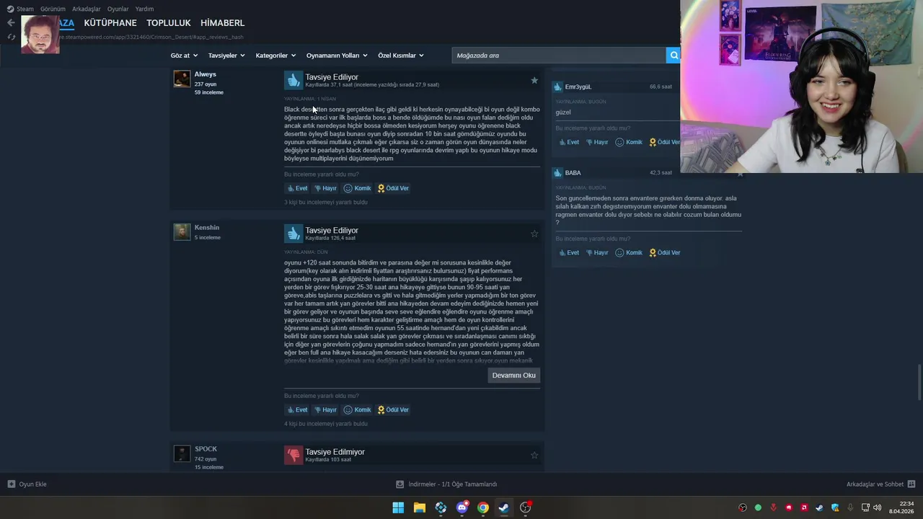This screenshot has height=519, width=923.
Task: Expand the Özel Kısımlar dropdown
Action: coord(401,56)
